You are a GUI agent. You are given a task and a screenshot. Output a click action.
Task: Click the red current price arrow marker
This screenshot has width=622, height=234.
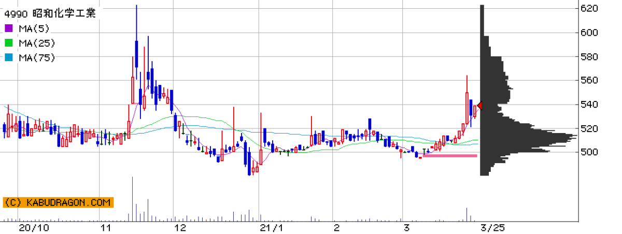click(479, 106)
